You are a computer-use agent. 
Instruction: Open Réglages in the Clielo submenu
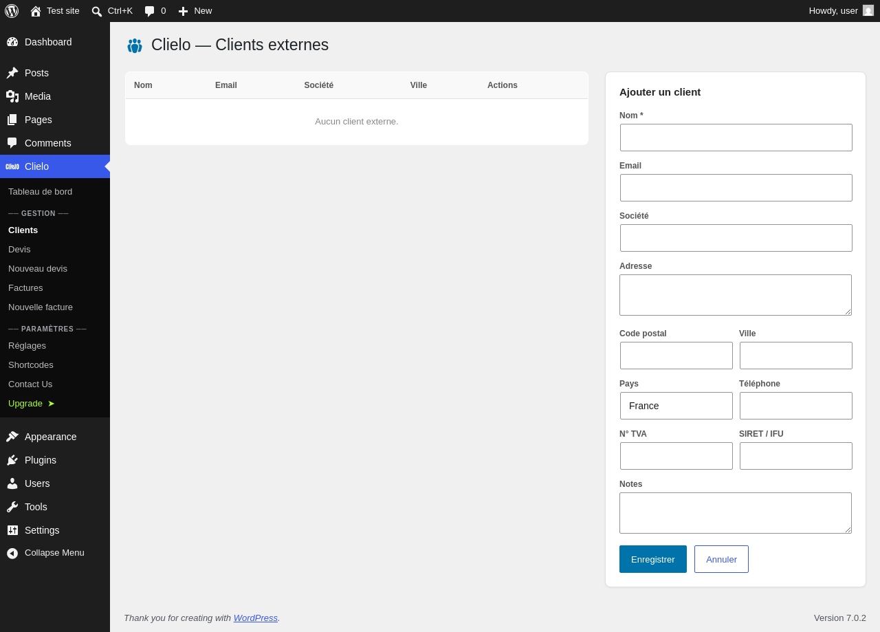pos(27,346)
